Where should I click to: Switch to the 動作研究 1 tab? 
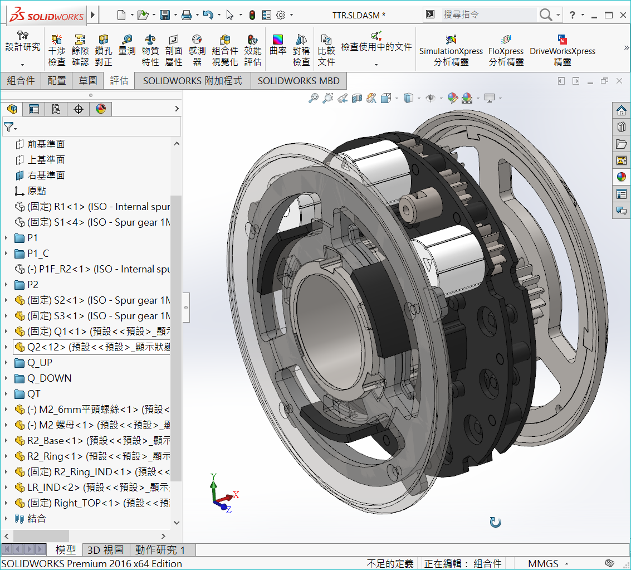pyautogui.click(x=159, y=550)
